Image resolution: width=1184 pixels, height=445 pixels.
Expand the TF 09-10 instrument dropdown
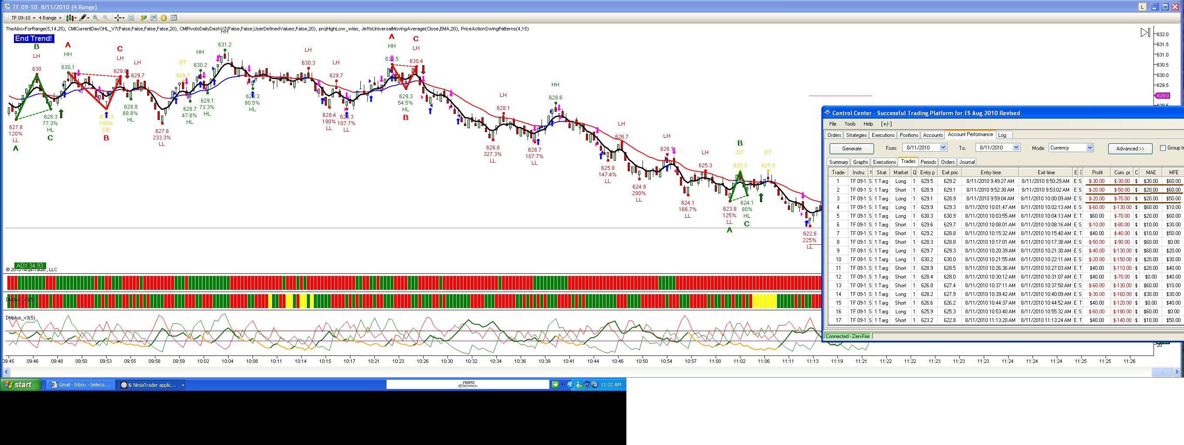pos(23,18)
